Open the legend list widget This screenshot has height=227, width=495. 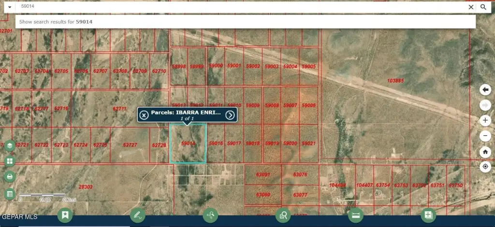[x=9, y=194]
